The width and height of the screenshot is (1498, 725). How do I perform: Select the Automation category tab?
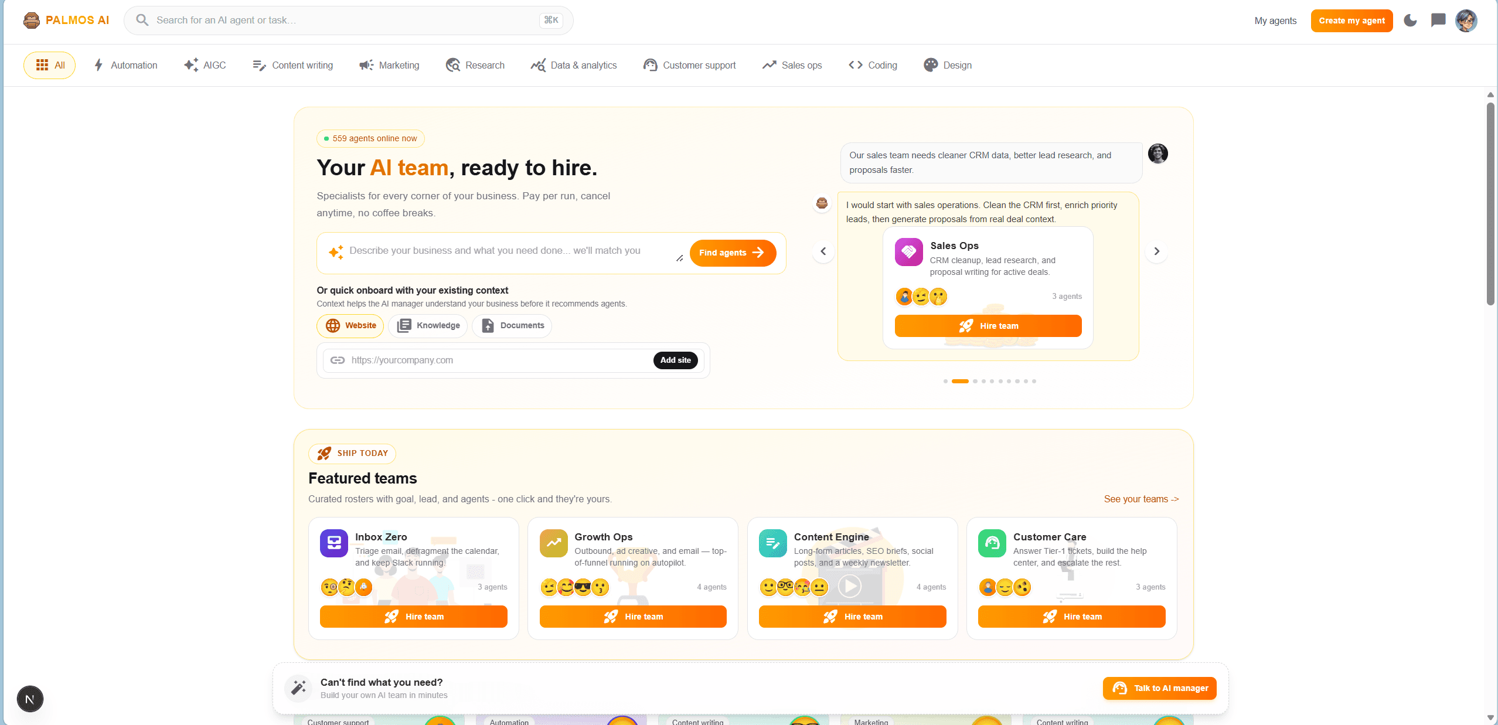coord(125,65)
